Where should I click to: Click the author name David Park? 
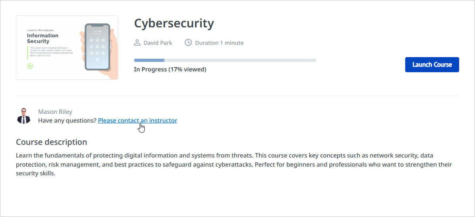click(x=158, y=43)
